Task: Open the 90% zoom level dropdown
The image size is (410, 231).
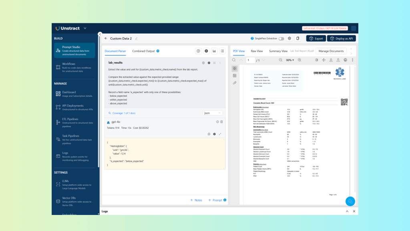Action: coord(290,59)
